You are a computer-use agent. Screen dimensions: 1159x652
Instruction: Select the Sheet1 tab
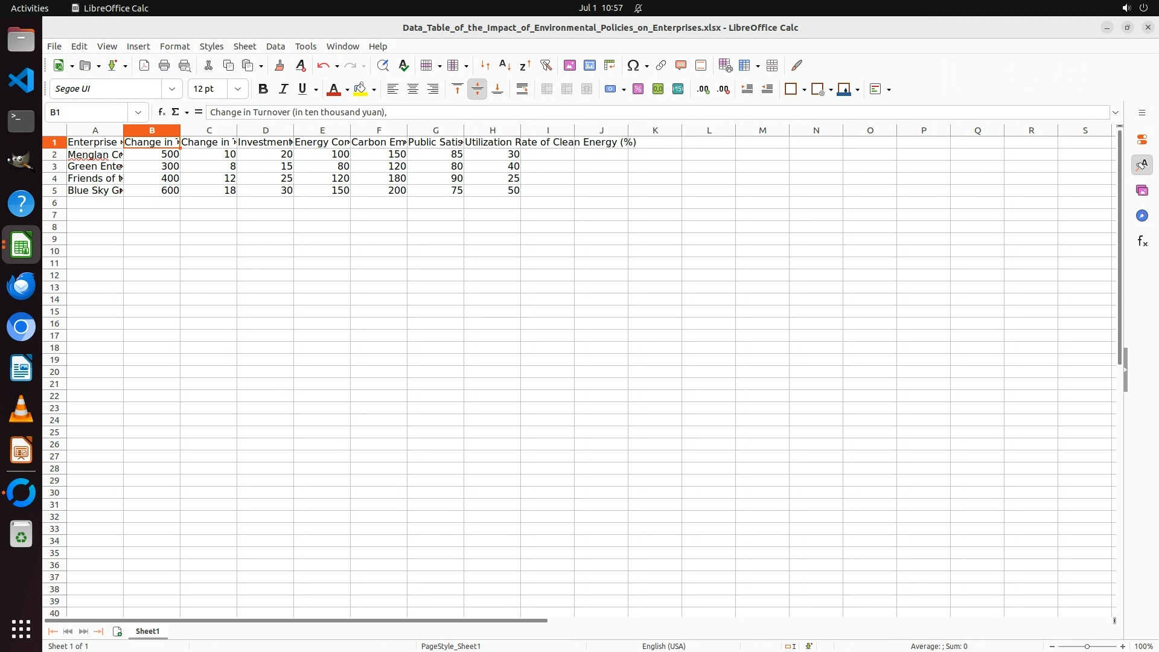[147, 631]
